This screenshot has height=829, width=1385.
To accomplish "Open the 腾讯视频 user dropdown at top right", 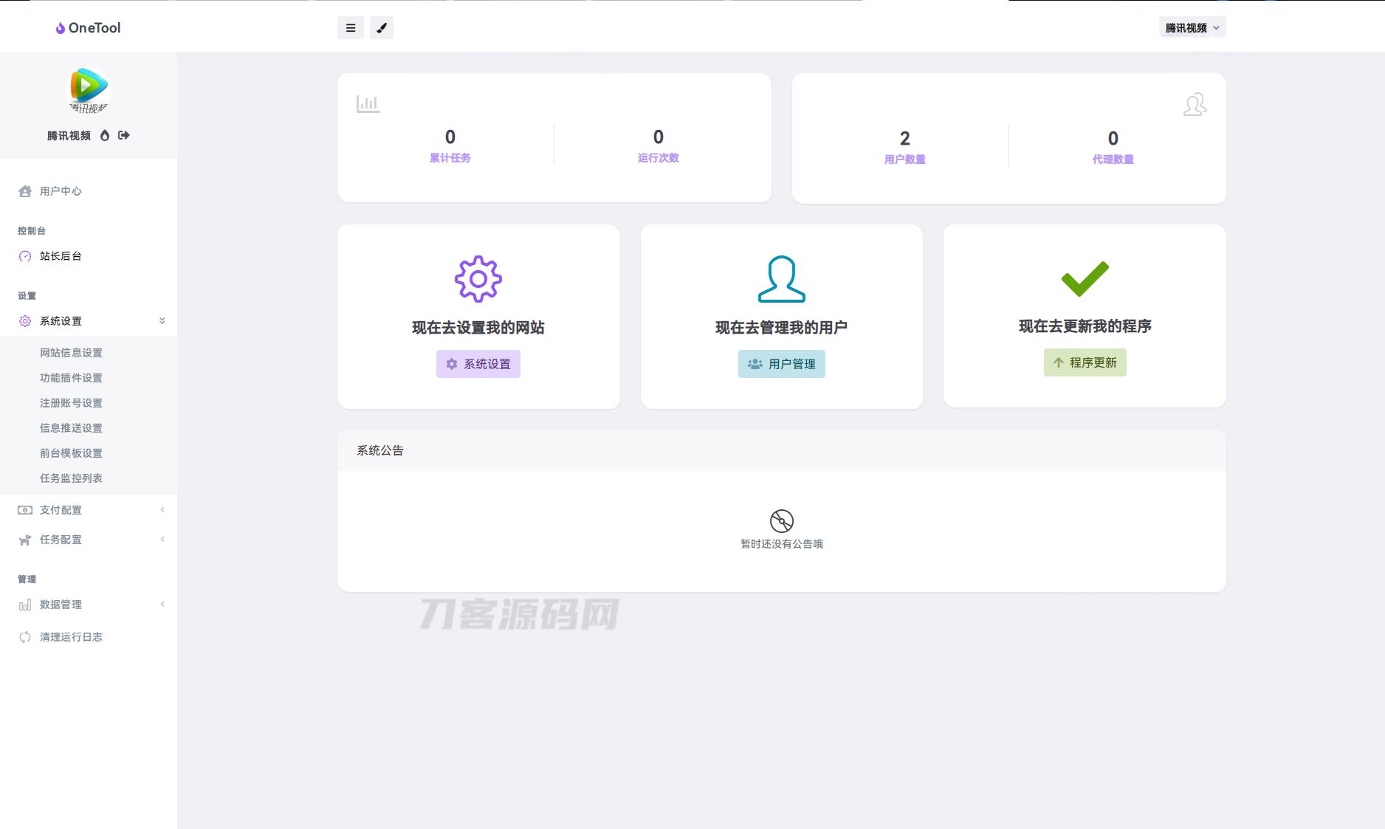I will pos(1192,28).
